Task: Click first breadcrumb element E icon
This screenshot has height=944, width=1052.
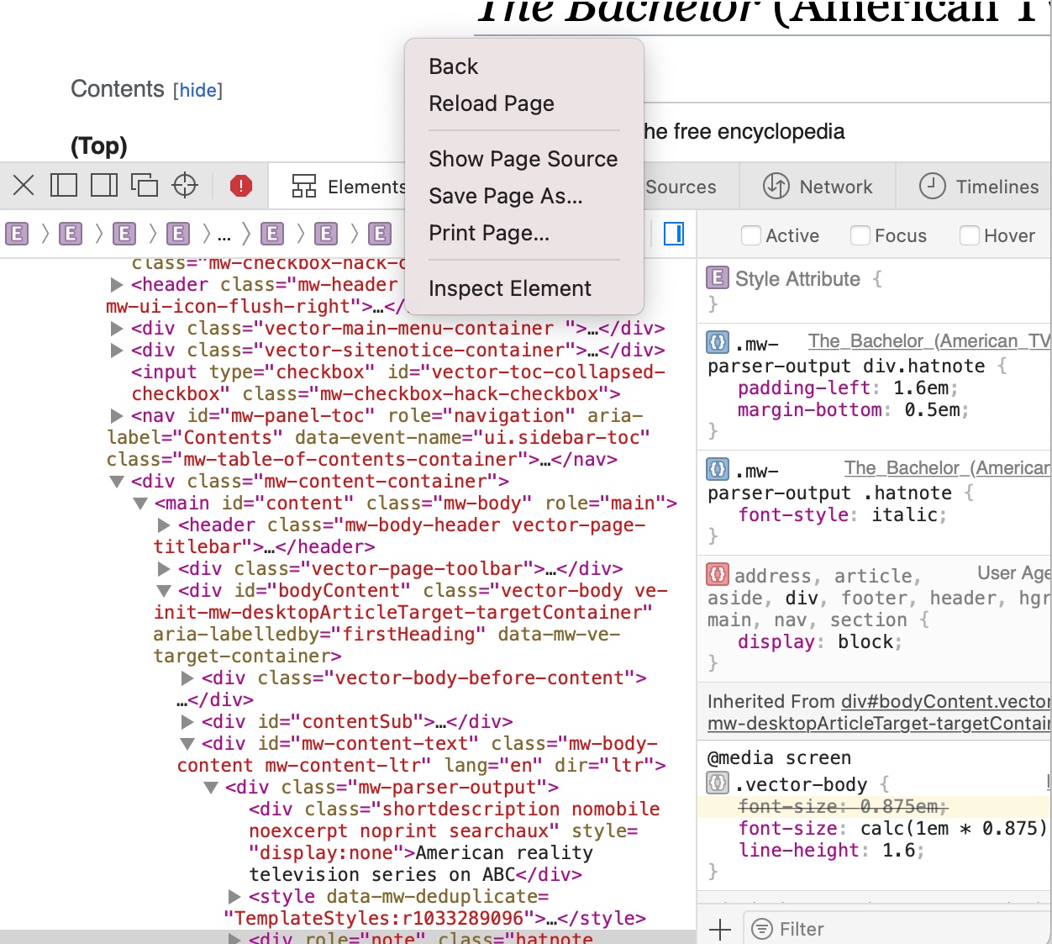Action: [x=17, y=233]
